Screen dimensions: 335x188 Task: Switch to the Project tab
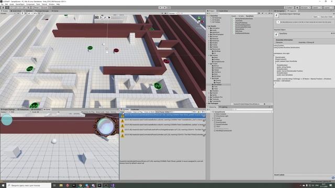pos(211,11)
